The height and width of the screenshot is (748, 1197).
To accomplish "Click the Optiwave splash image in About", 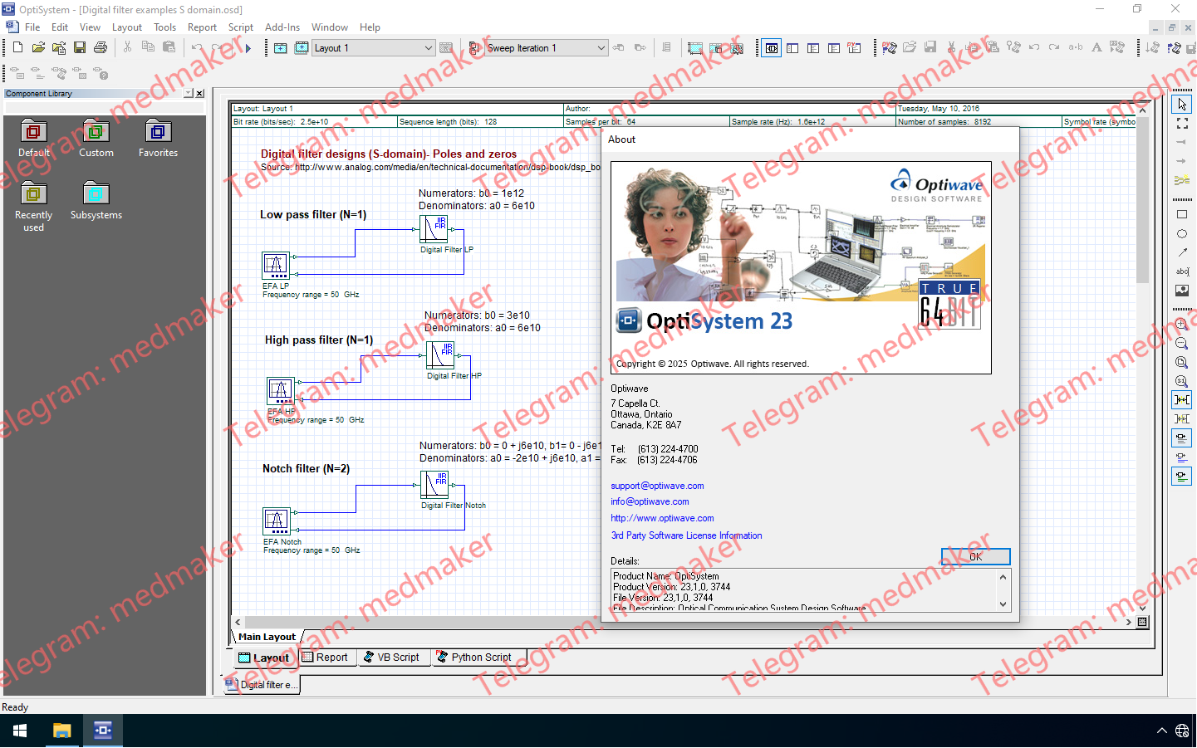I will click(801, 267).
